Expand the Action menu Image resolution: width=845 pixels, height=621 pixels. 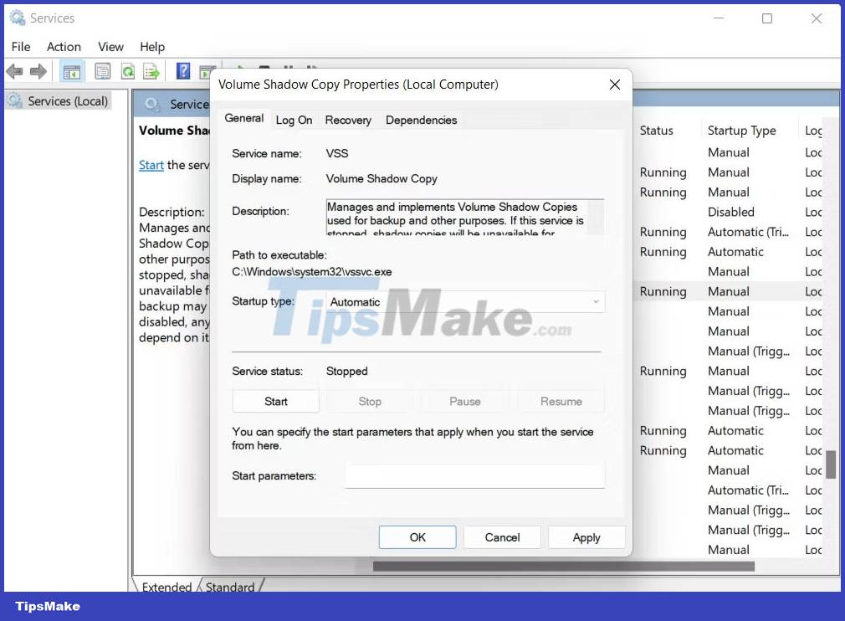coord(64,47)
